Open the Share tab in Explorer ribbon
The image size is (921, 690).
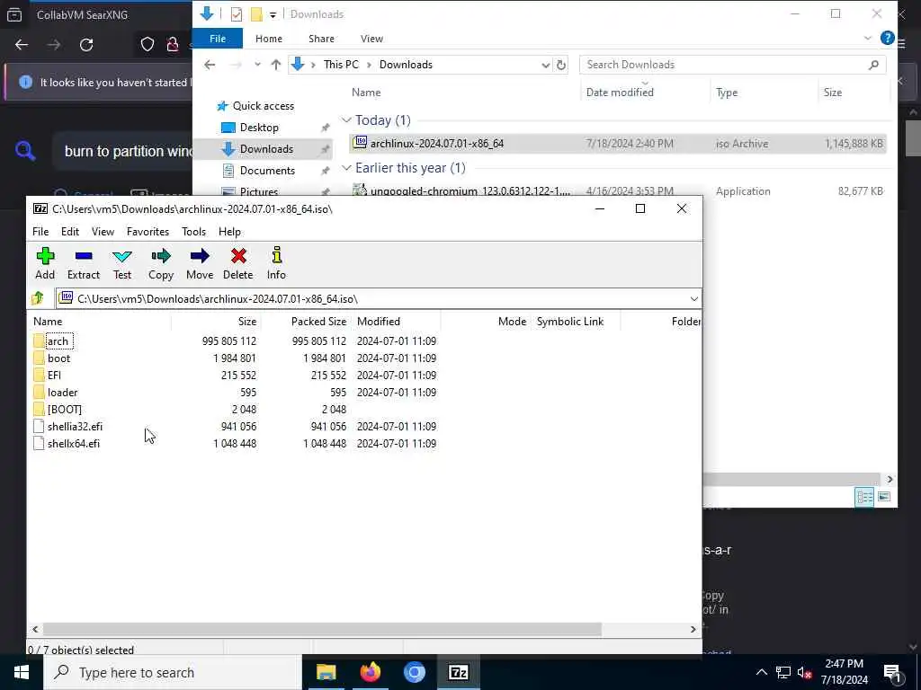point(321,39)
